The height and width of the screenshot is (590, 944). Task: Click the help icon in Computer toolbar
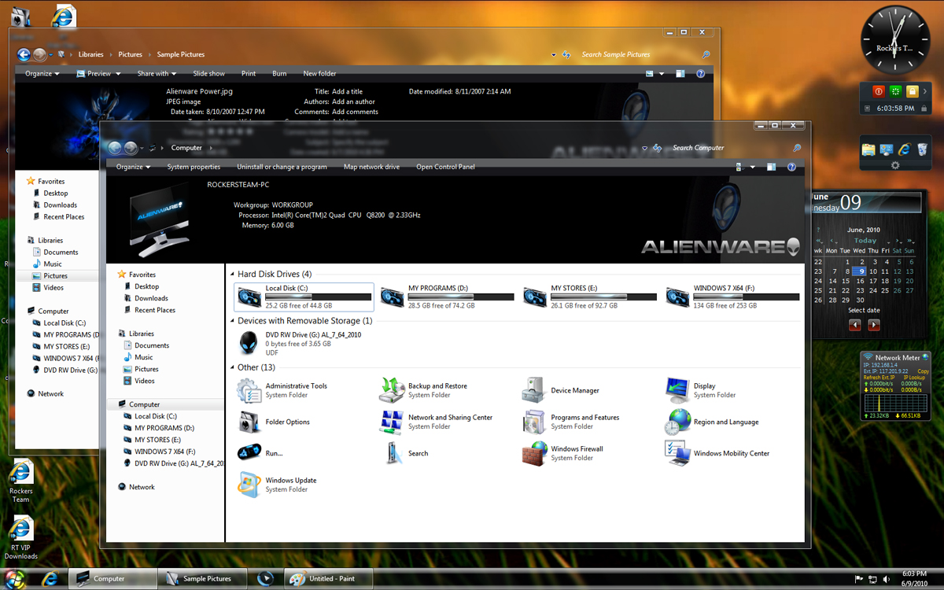click(791, 167)
